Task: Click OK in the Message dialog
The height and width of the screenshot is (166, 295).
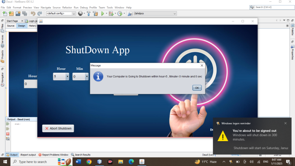Action: (197, 88)
